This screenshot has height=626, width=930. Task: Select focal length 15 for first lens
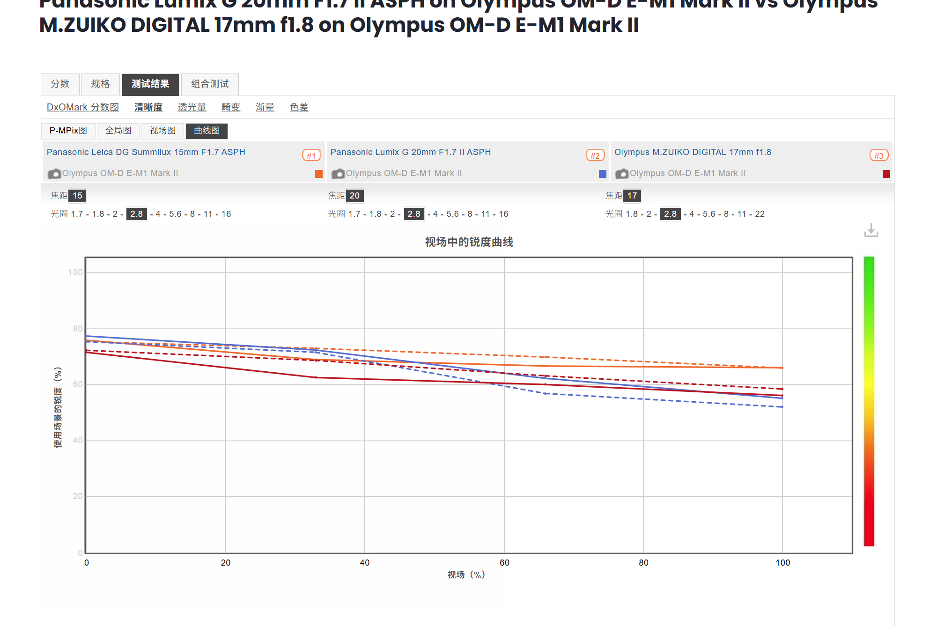78,196
